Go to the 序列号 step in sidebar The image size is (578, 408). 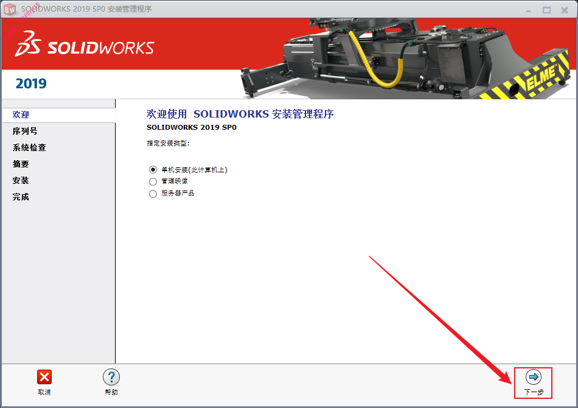point(25,131)
